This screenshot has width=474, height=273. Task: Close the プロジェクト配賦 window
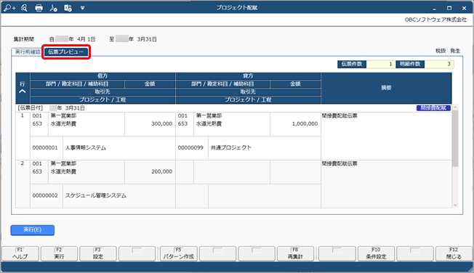464,8
